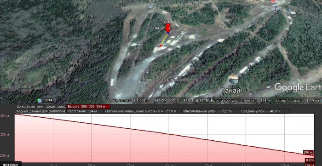Select the blue end point of the path
The image size is (322, 166).
[168, 33]
